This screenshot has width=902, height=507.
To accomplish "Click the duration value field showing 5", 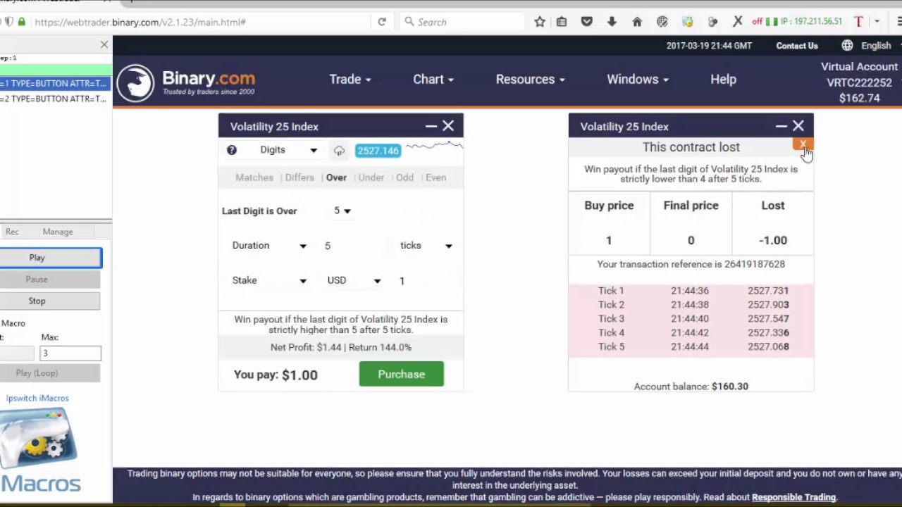I will (352, 246).
